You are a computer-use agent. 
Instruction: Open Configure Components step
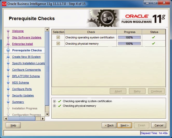pos(26,70)
